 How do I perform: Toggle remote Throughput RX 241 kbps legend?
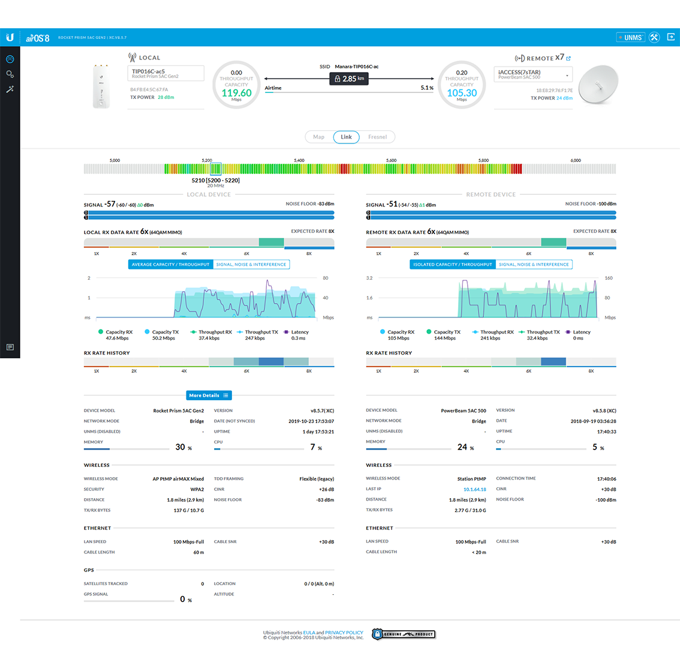pyautogui.click(x=493, y=335)
